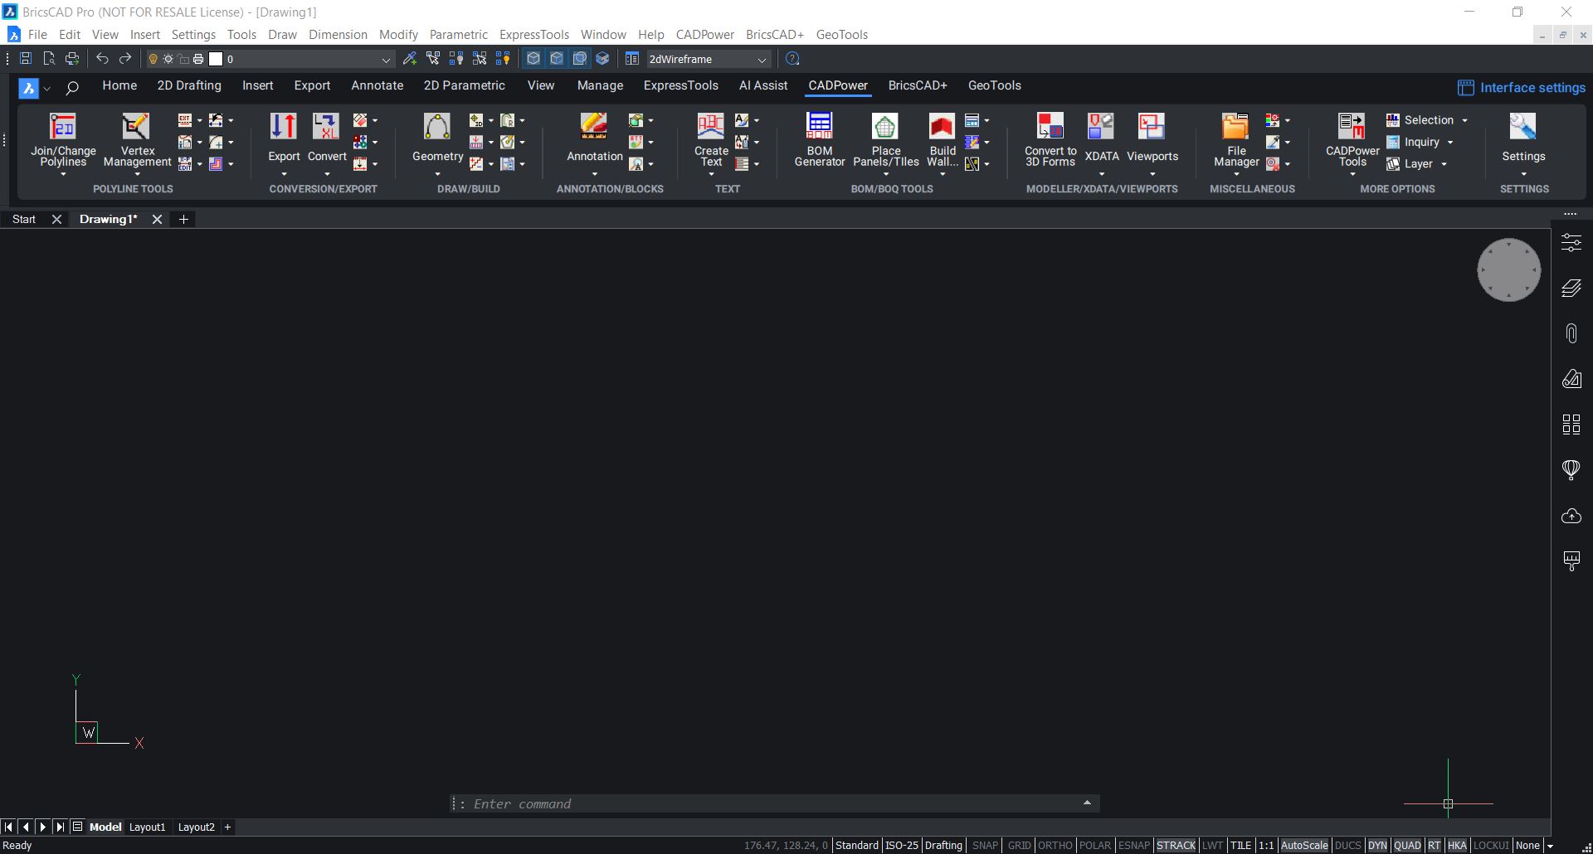Switch to the AI Assist ribbon tab
The image size is (1593, 854).
coord(763,85)
